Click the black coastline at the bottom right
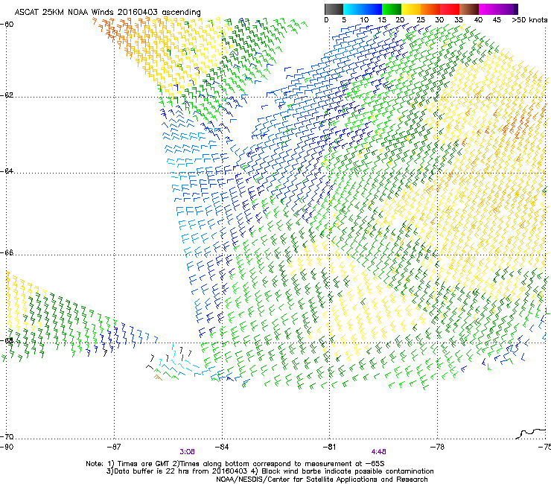 click(532, 433)
